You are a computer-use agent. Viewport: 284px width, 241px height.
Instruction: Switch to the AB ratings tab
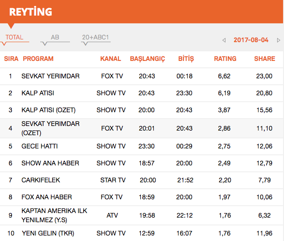click(55, 38)
